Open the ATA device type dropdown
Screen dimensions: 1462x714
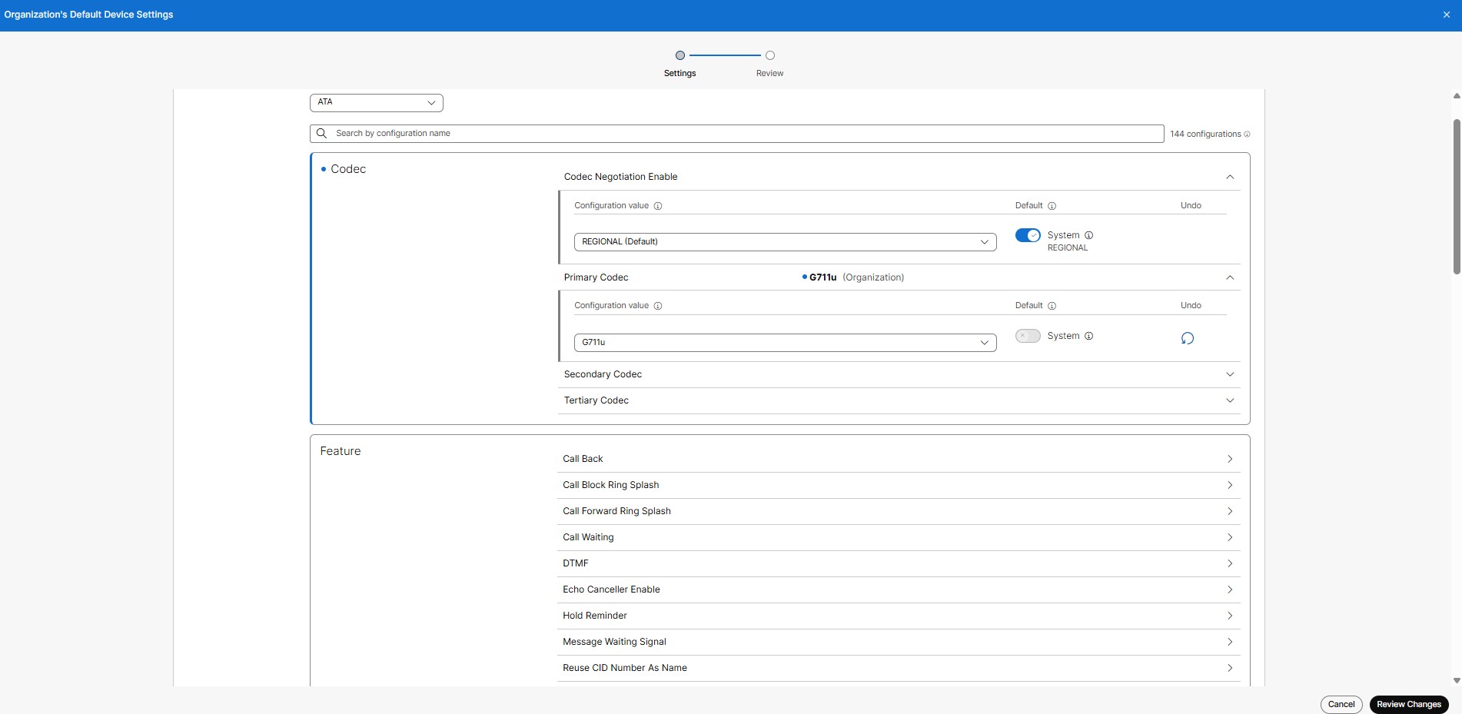[x=376, y=102]
